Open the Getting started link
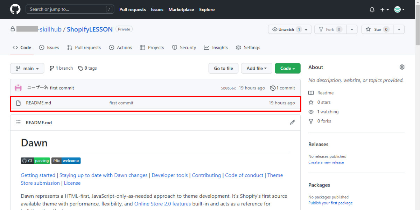 (38, 175)
